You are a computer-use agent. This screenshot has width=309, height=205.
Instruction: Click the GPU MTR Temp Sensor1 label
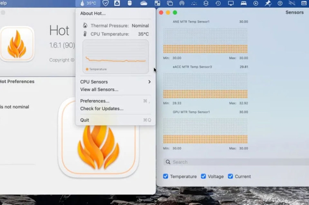tap(191, 112)
